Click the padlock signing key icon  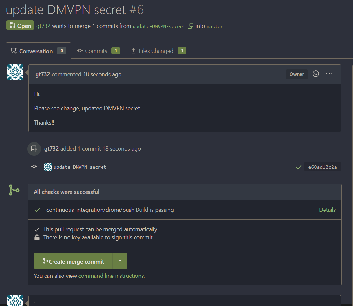coord(37,237)
